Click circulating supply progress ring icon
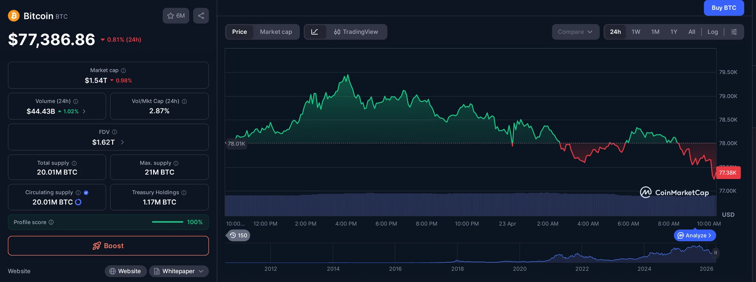The width and height of the screenshot is (756, 282). [78, 202]
